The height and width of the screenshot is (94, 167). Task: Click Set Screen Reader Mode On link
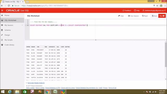[x=36, y=83]
